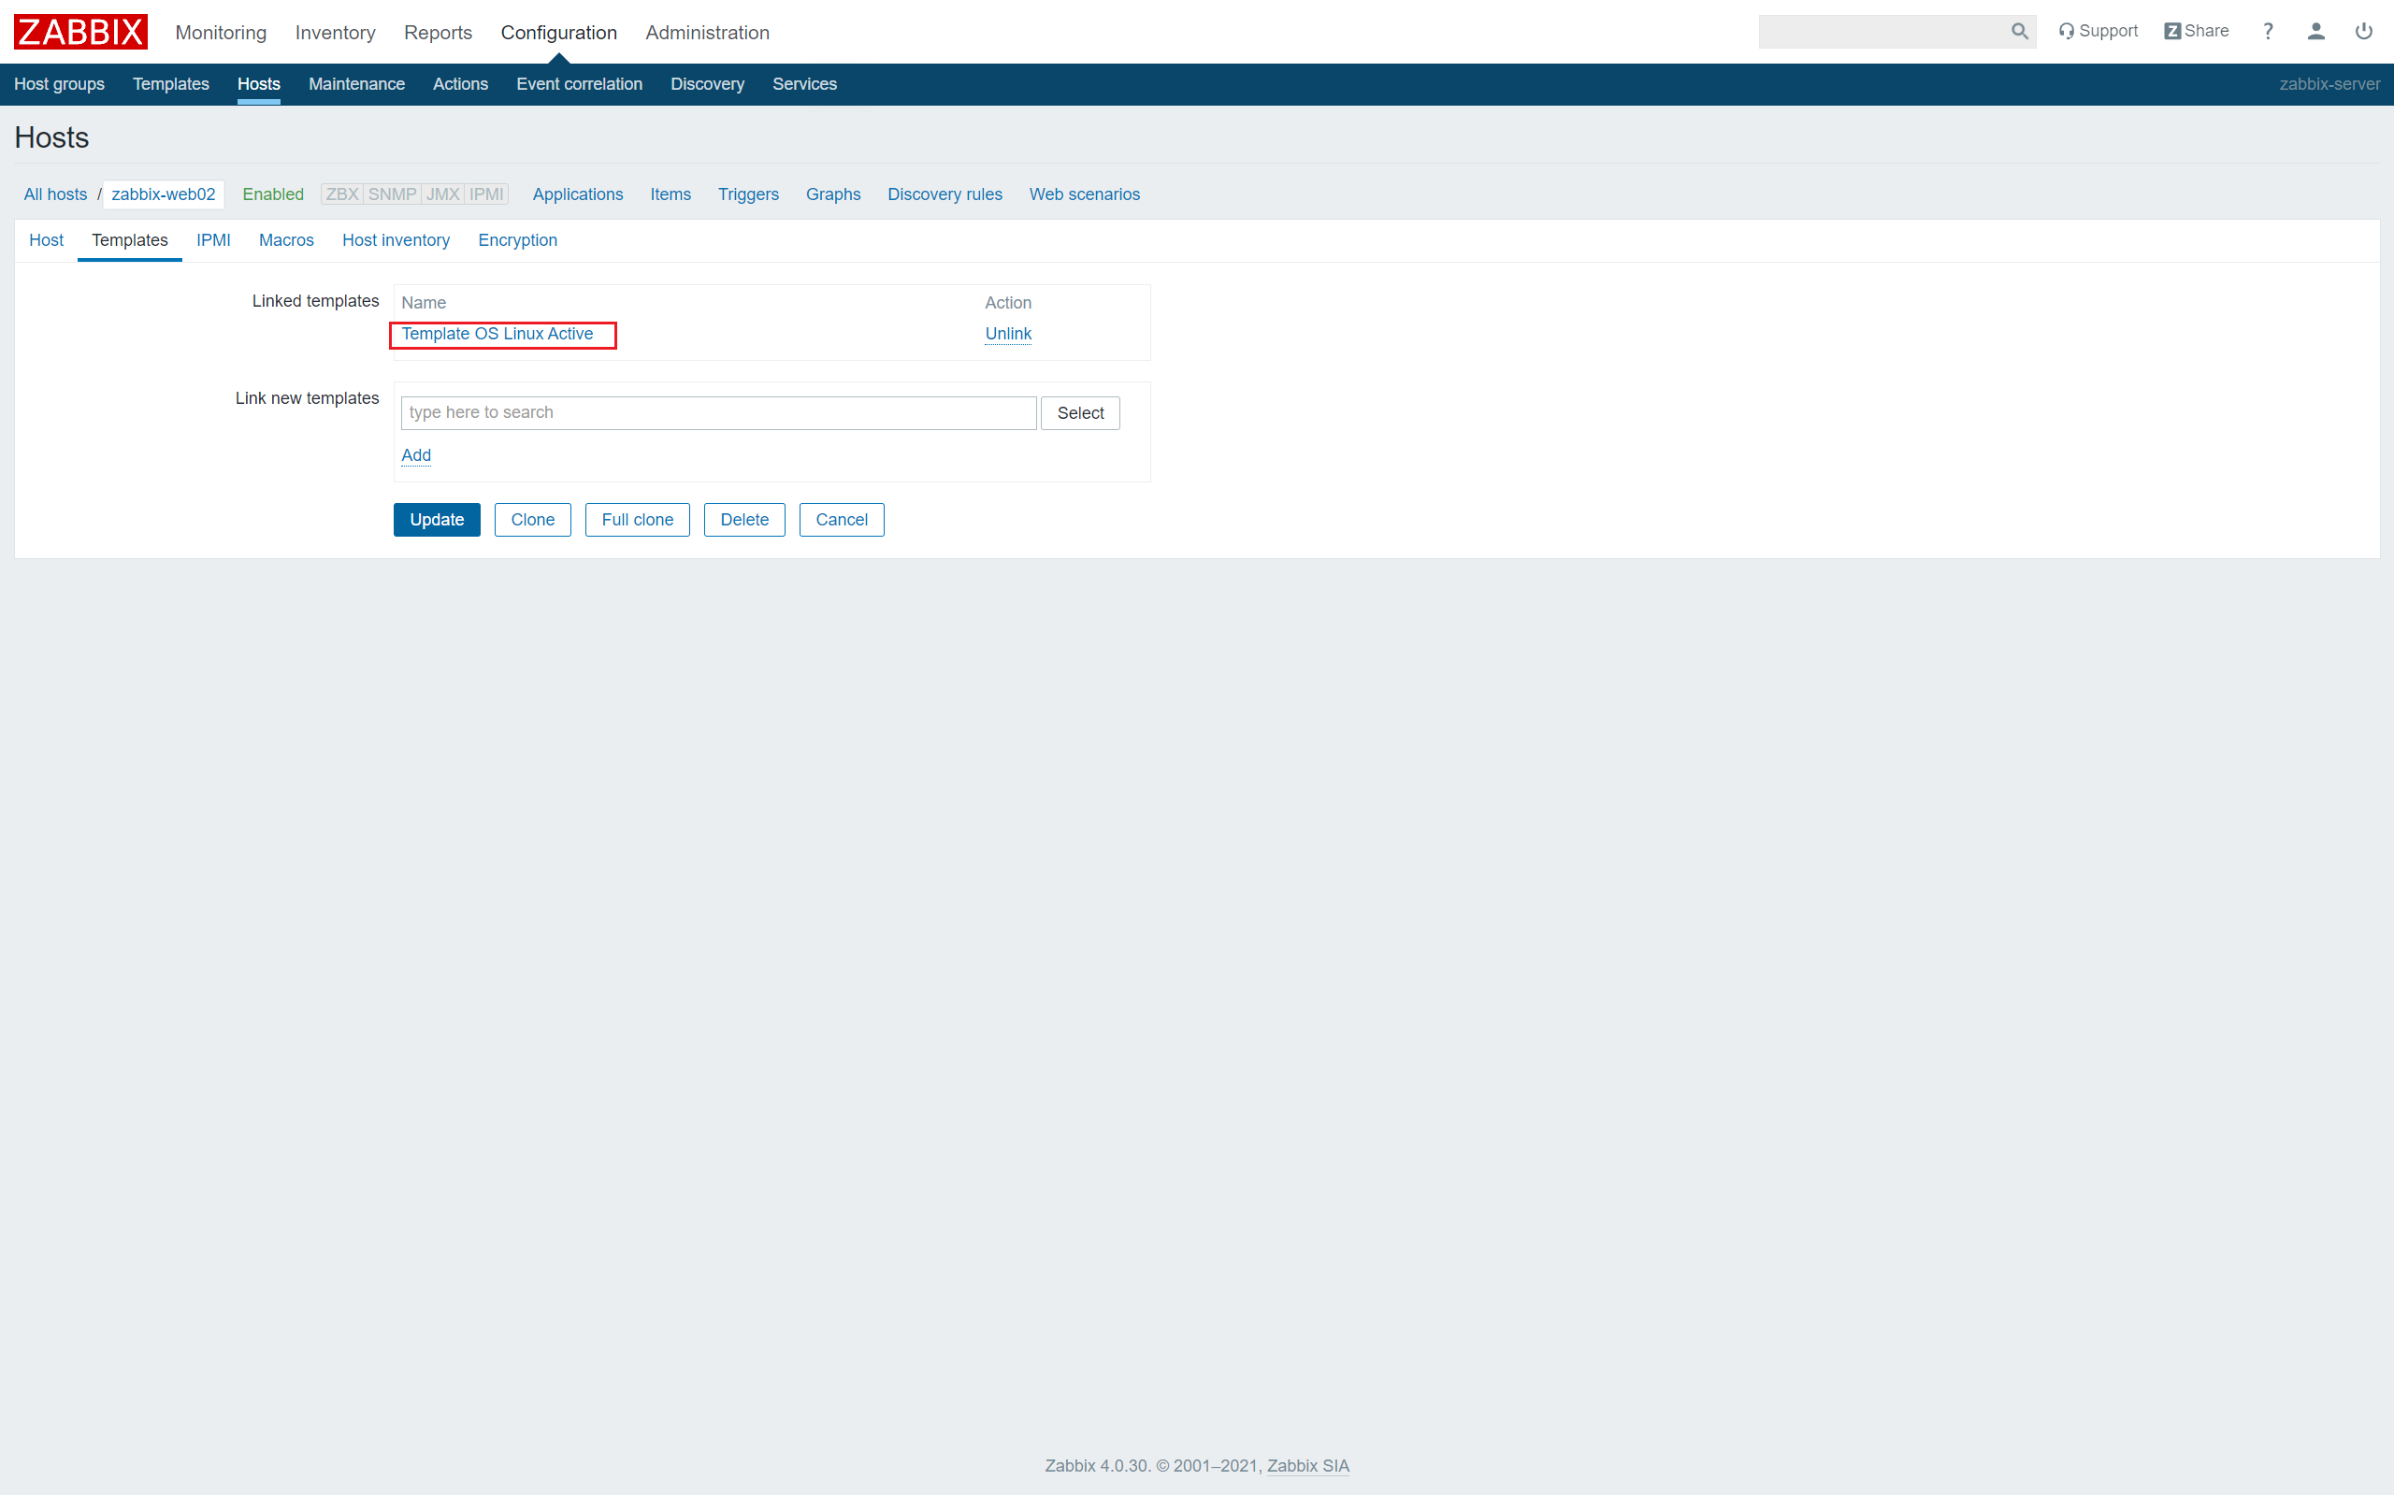Click the Zabbix logo
2394x1495 pixels.
80,32
